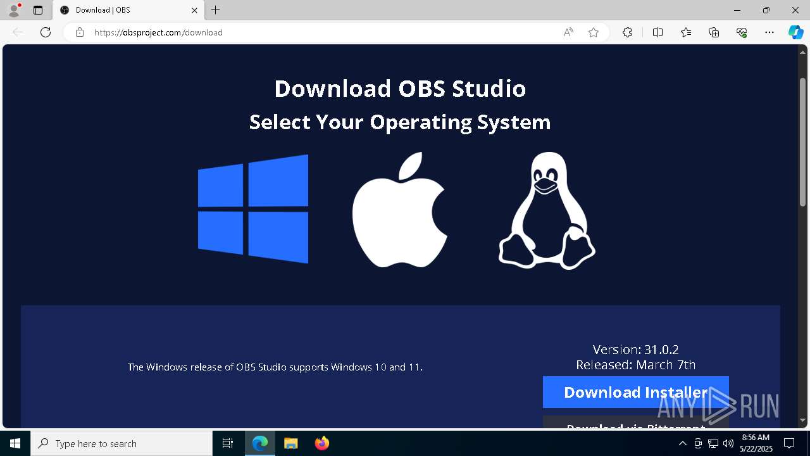Open the Tab actions menu
This screenshot has height=456, width=810.
click(x=38, y=10)
